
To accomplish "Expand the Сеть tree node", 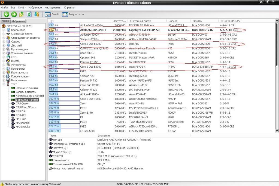I will [x=4, y=57].
